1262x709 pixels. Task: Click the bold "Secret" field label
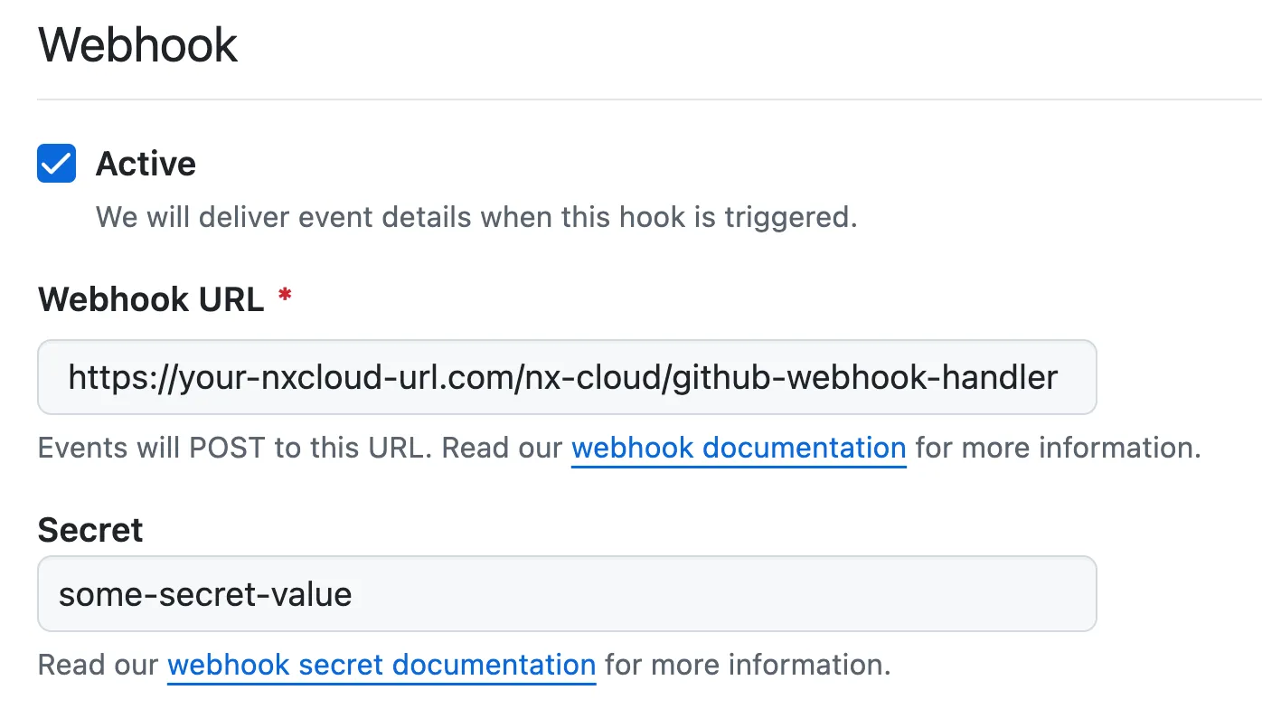coord(90,530)
